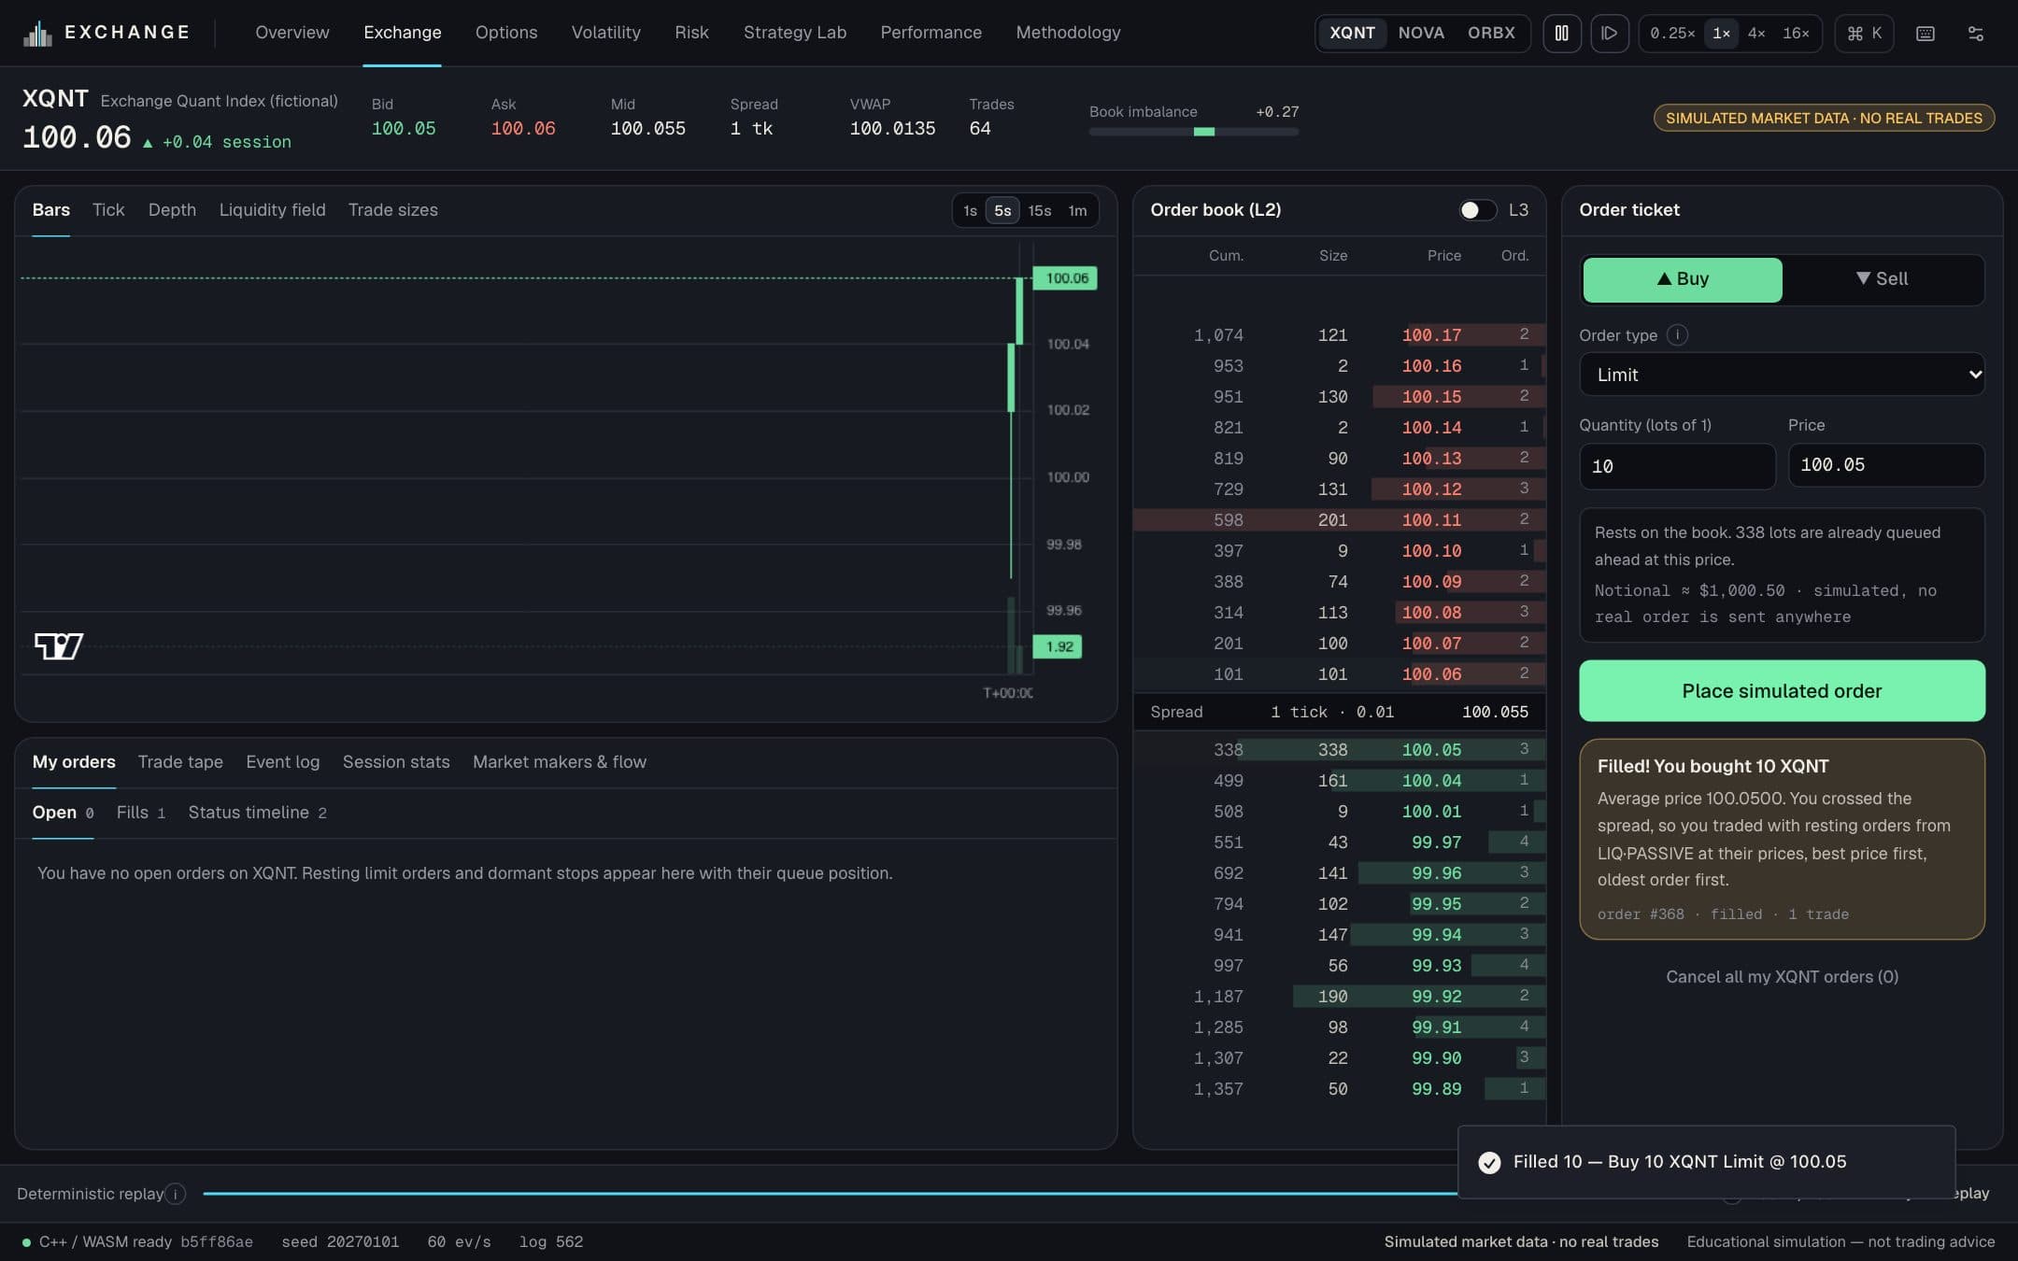Viewport: 2018px width, 1261px height.
Task: Open the Status timeline sub-tab
Action: (x=257, y=813)
